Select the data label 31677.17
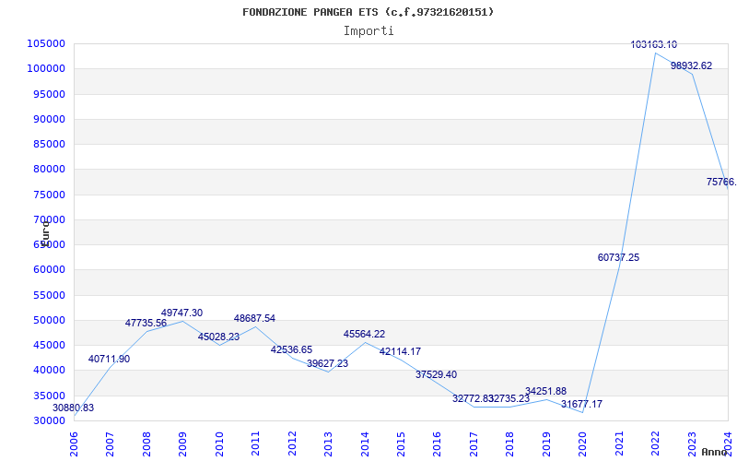This screenshot has width=737, height=461. point(582,404)
